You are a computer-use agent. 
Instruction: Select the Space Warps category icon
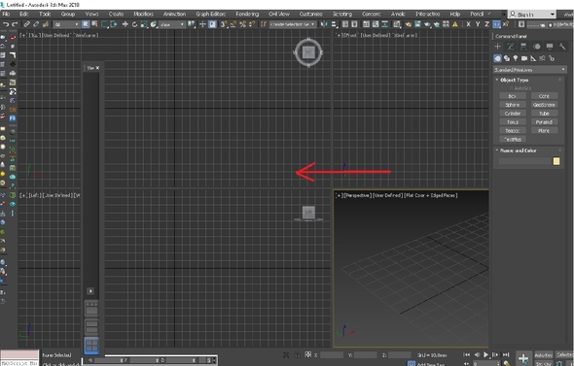pyautogui.click(x=542, y=58)
